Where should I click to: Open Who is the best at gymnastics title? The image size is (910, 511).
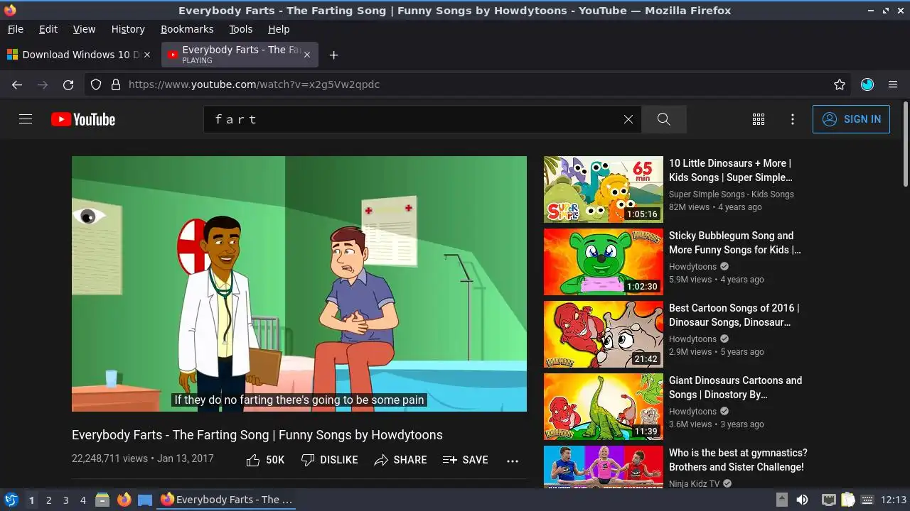pyautogui.click(x=738, y=460)
